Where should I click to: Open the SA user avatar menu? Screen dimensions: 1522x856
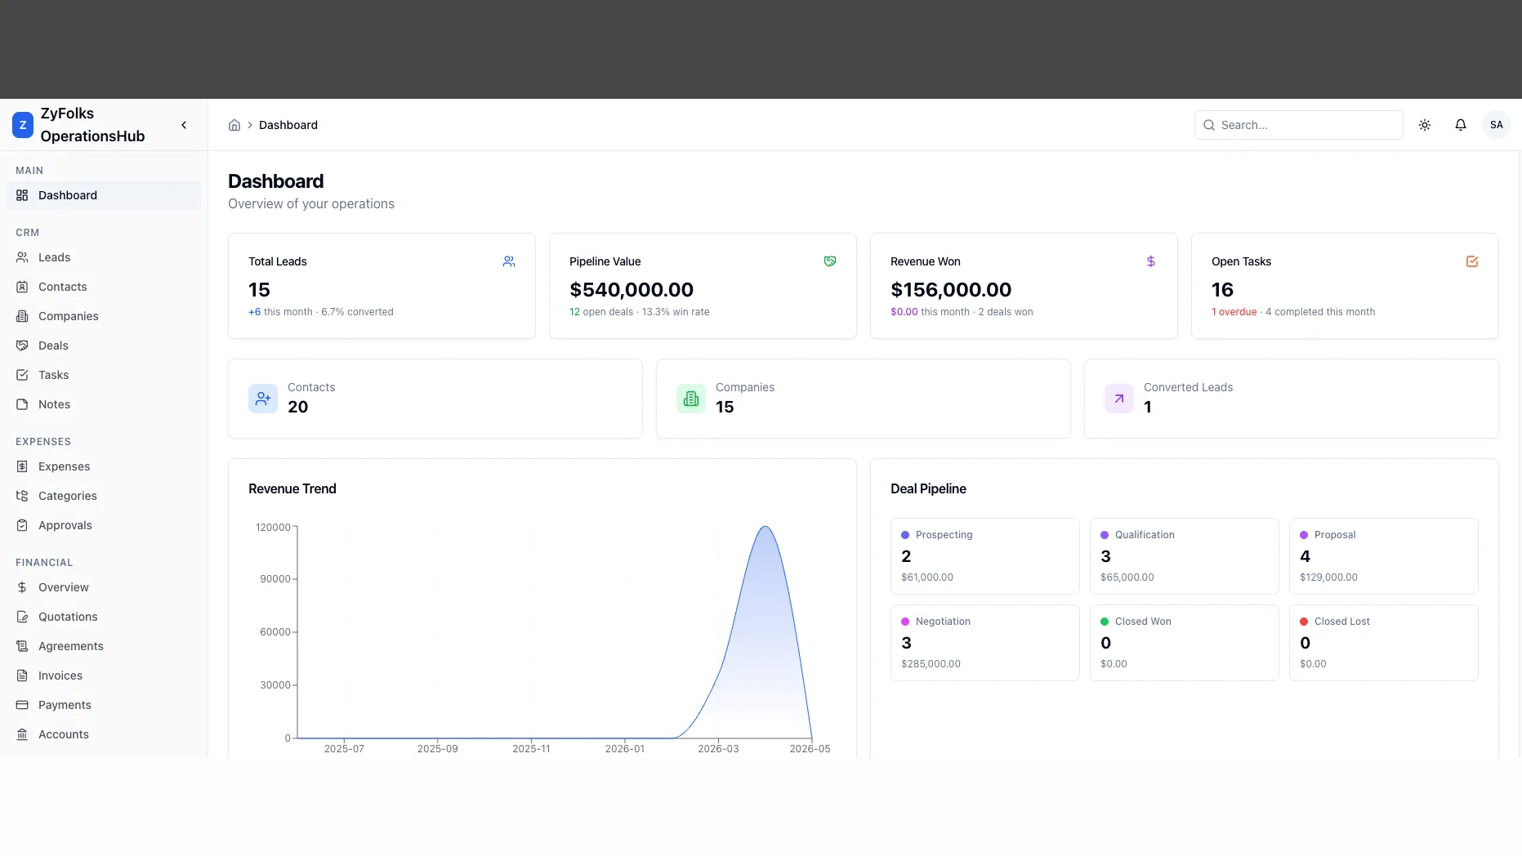[1497, 125]
